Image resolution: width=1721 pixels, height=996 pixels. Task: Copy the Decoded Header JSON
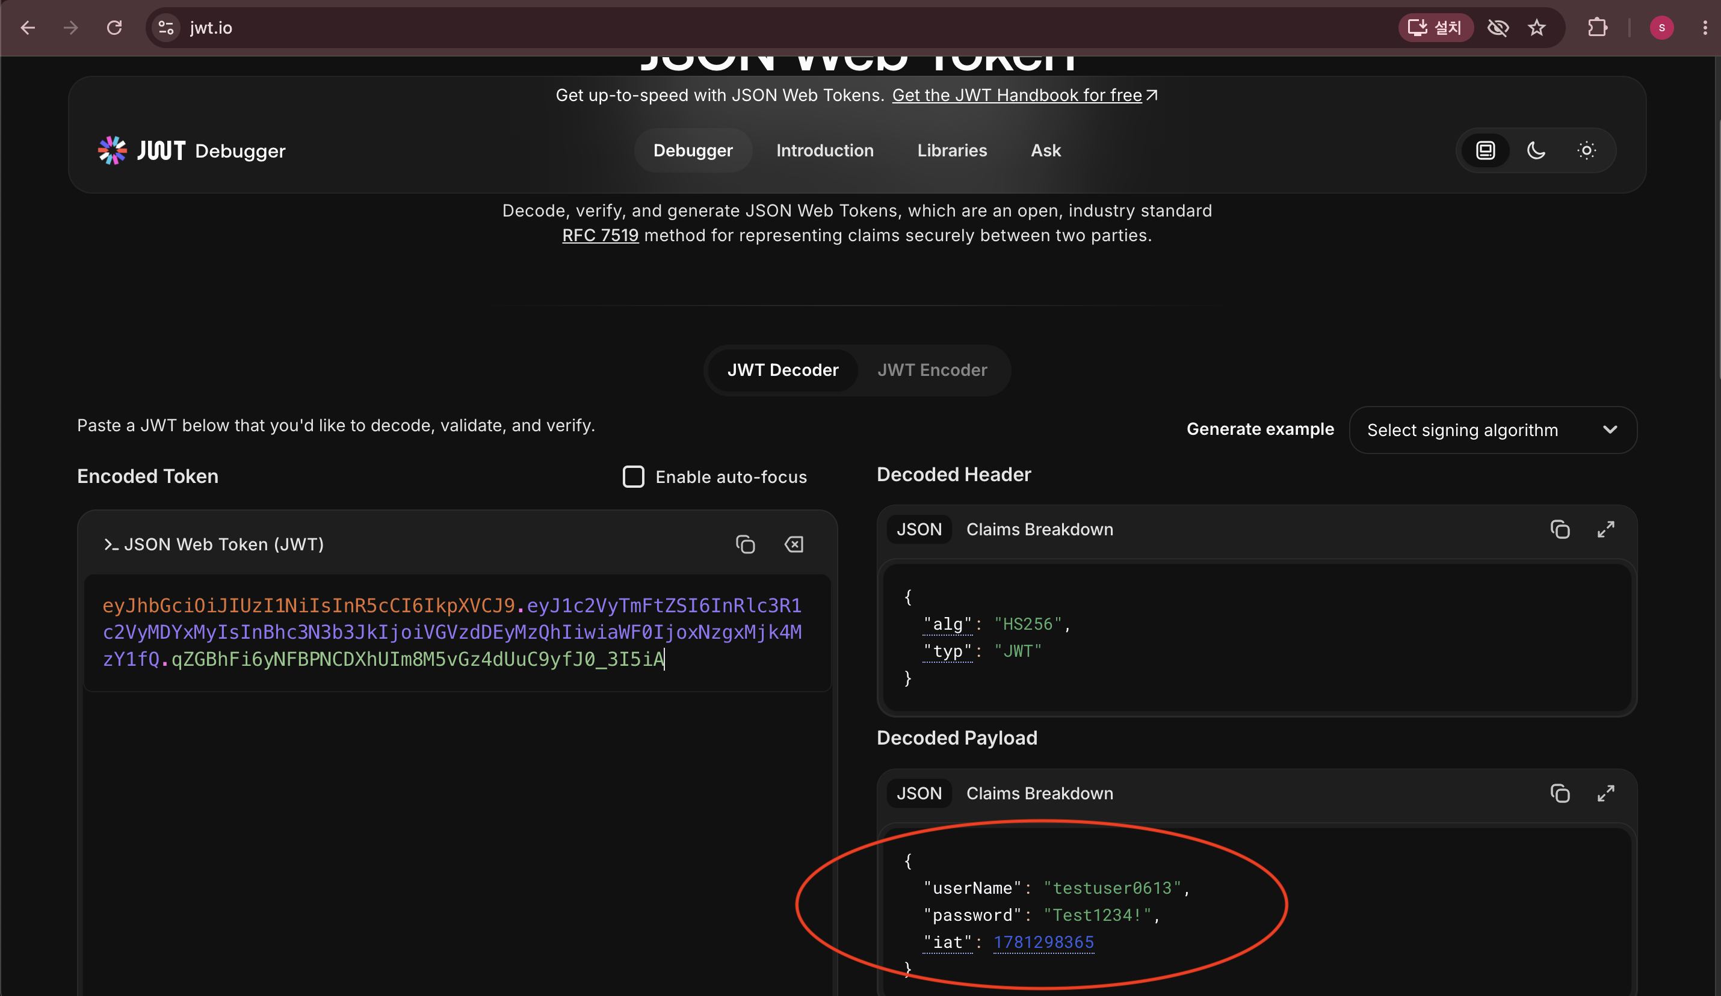pyautogui.click(x=1560, y=529)
